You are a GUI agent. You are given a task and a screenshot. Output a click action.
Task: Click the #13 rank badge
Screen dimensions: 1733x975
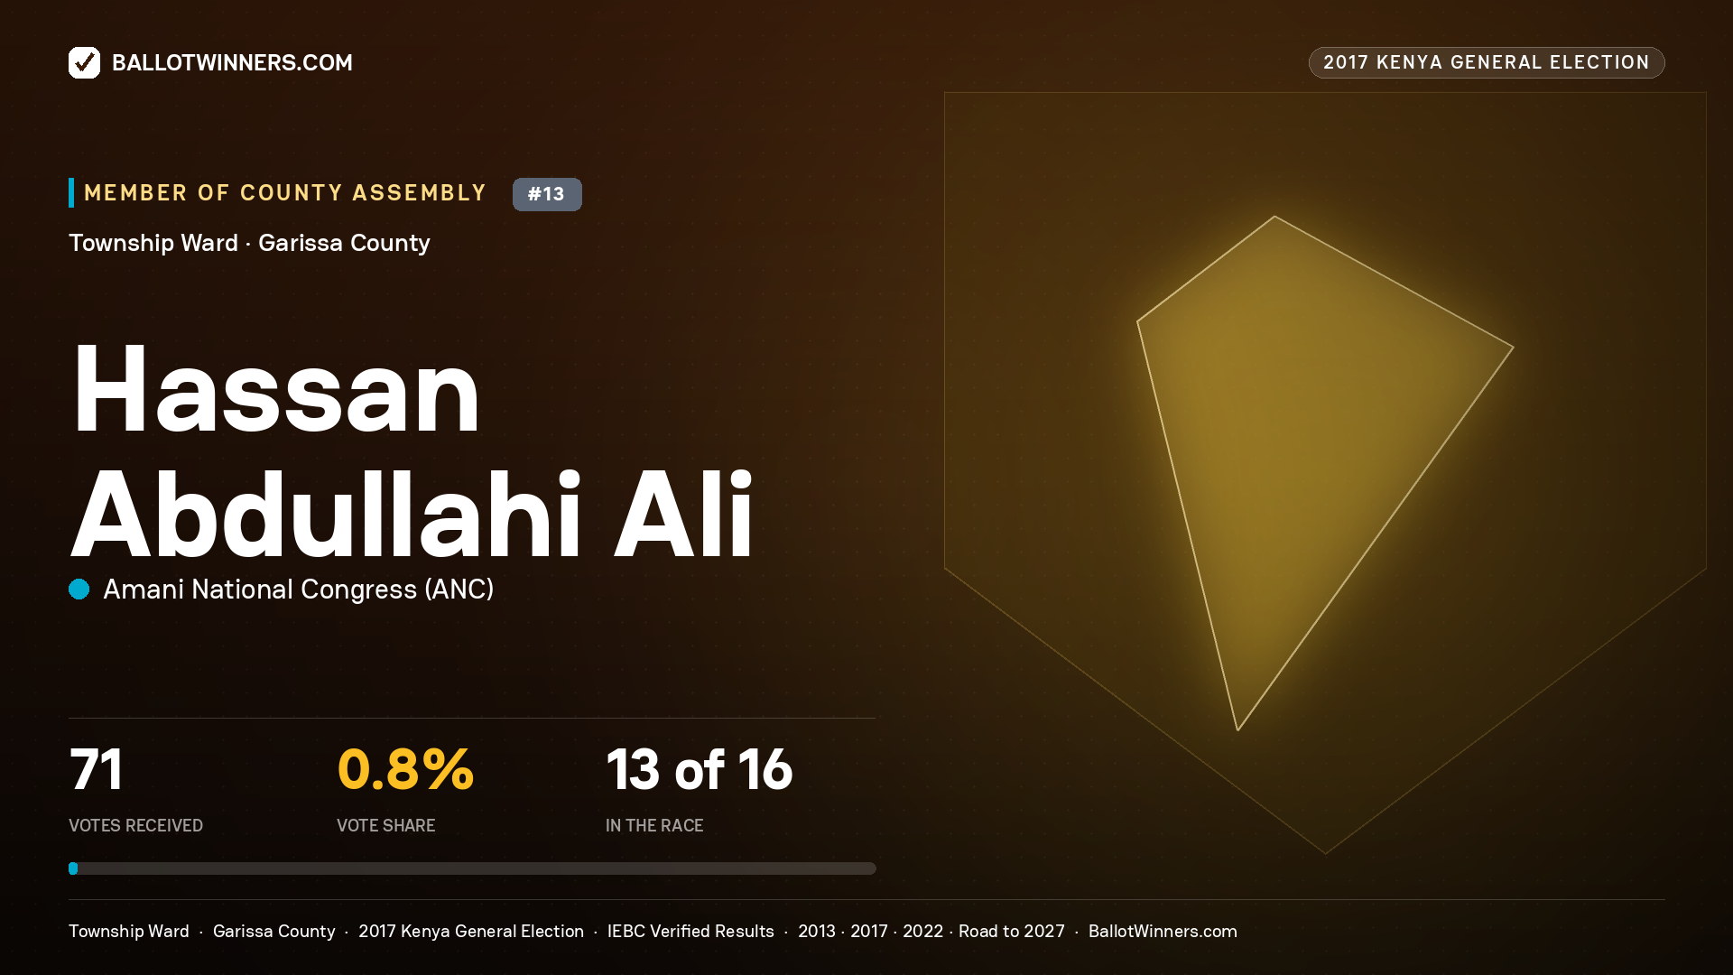pos(547,194)
